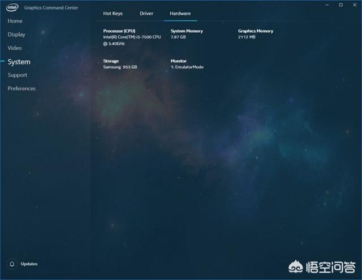The image size is (362, 280).
Task: Switch to the Driver tab
Action: (x=146, y=14)
